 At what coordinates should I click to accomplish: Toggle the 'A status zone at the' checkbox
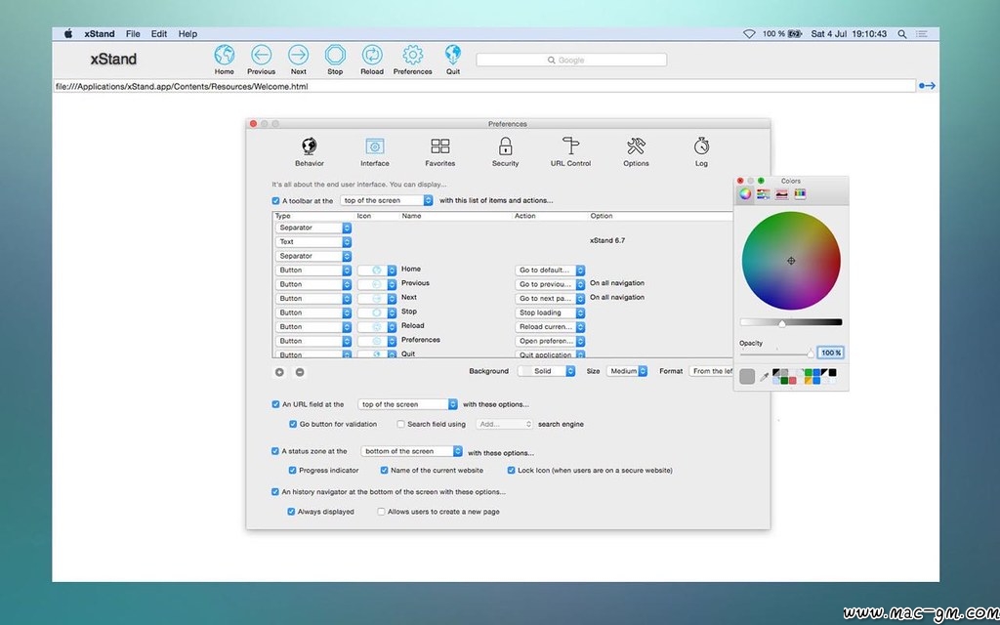(x=275, y=451)
